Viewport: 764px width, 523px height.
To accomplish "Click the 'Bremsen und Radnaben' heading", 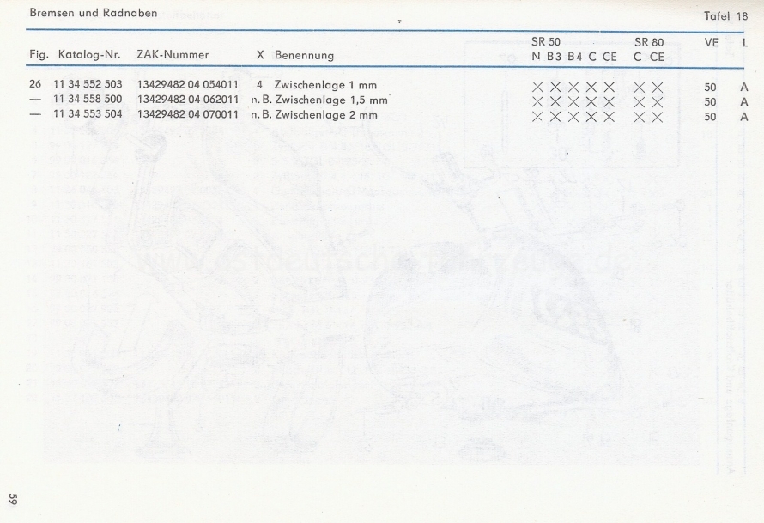I will click(93, 13).
